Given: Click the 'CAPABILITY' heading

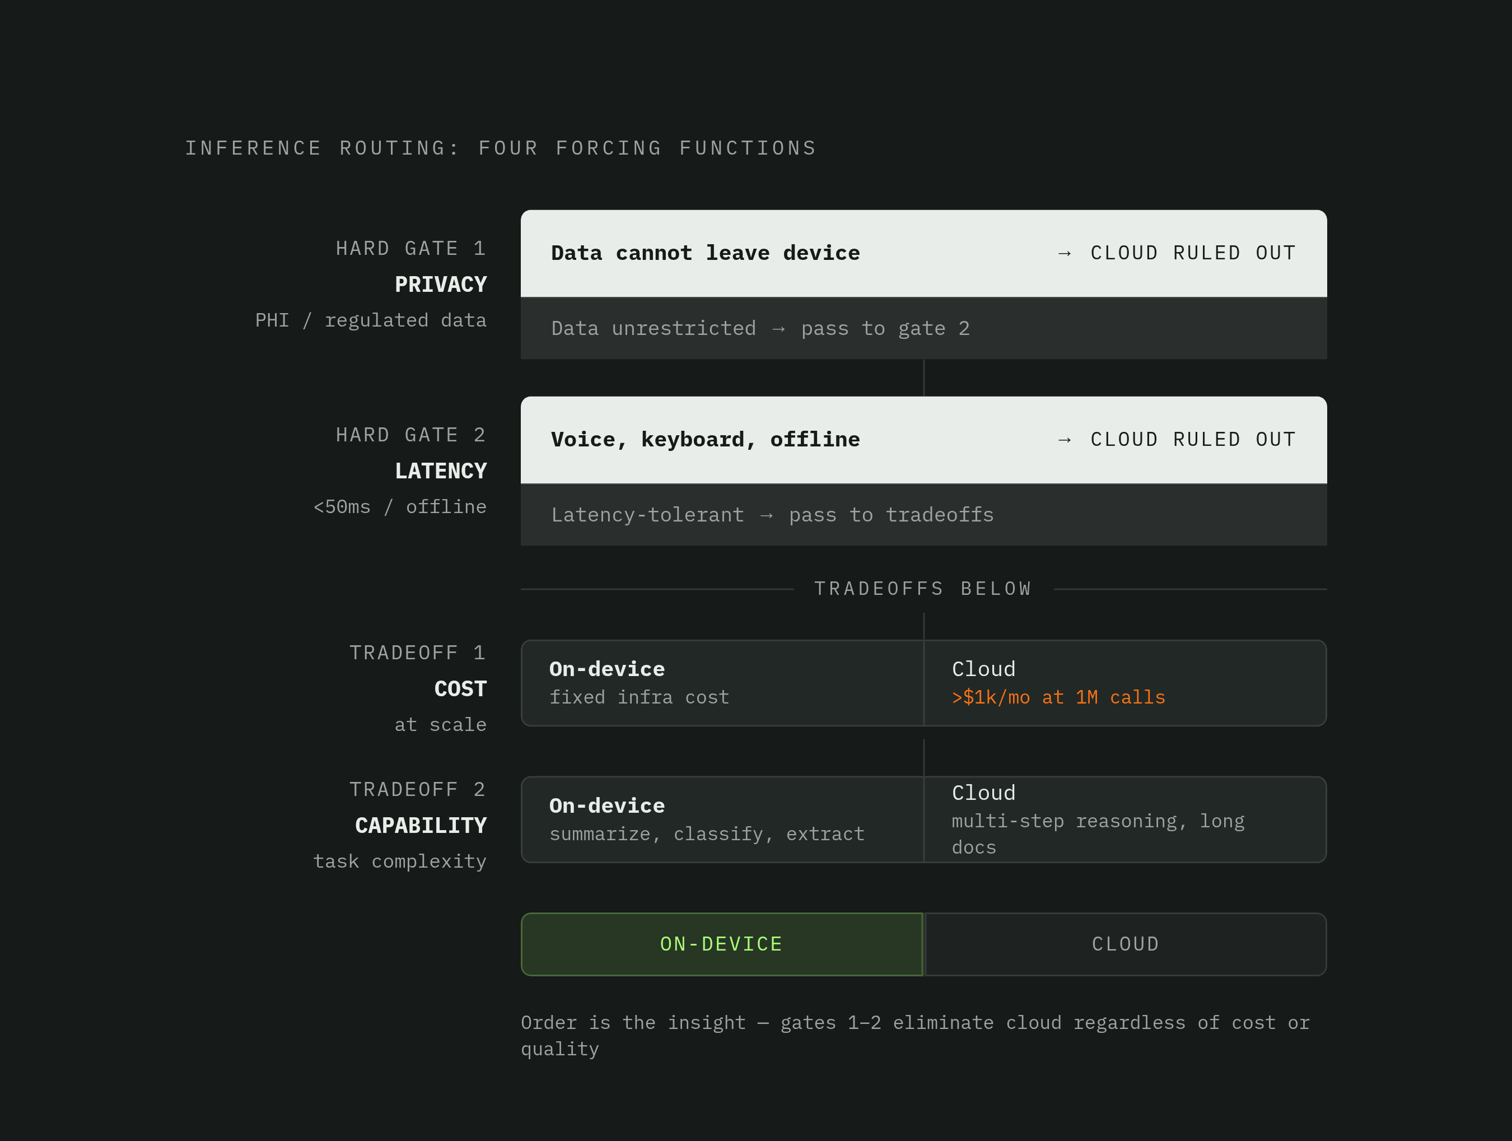Looking at the screenshot, I should point(421,826).
